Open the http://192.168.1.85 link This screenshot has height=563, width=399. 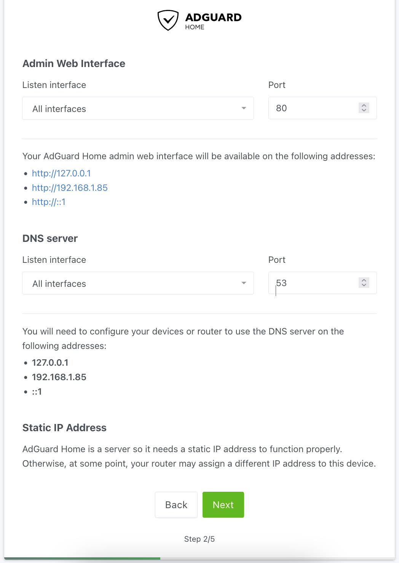(70, 188)
